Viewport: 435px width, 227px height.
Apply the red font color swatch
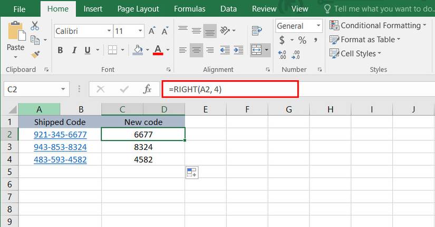[157, 50]
